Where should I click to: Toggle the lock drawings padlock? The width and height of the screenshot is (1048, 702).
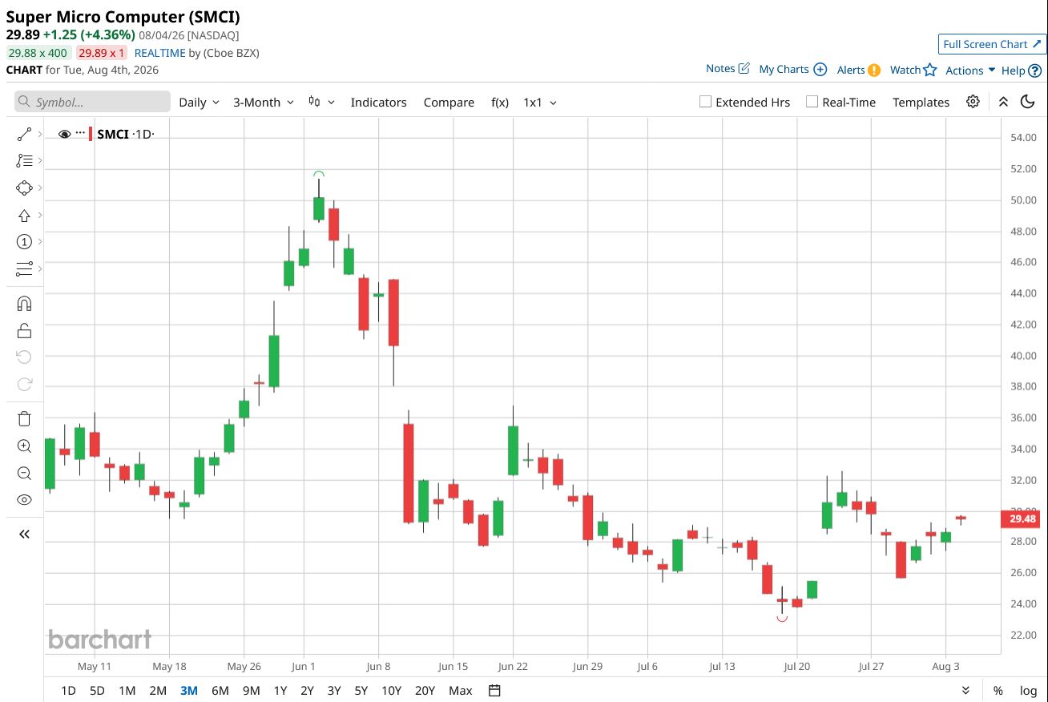(24, 330)
